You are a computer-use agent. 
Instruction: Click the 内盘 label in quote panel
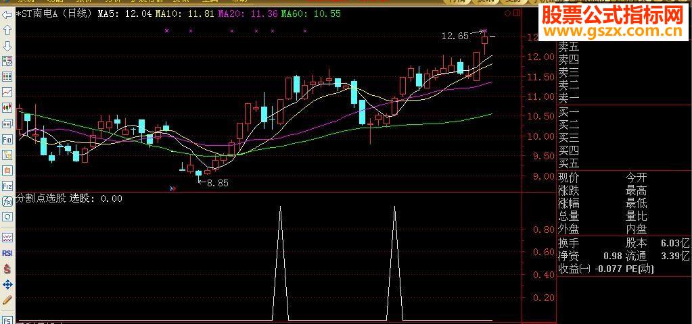coord(637,229)
